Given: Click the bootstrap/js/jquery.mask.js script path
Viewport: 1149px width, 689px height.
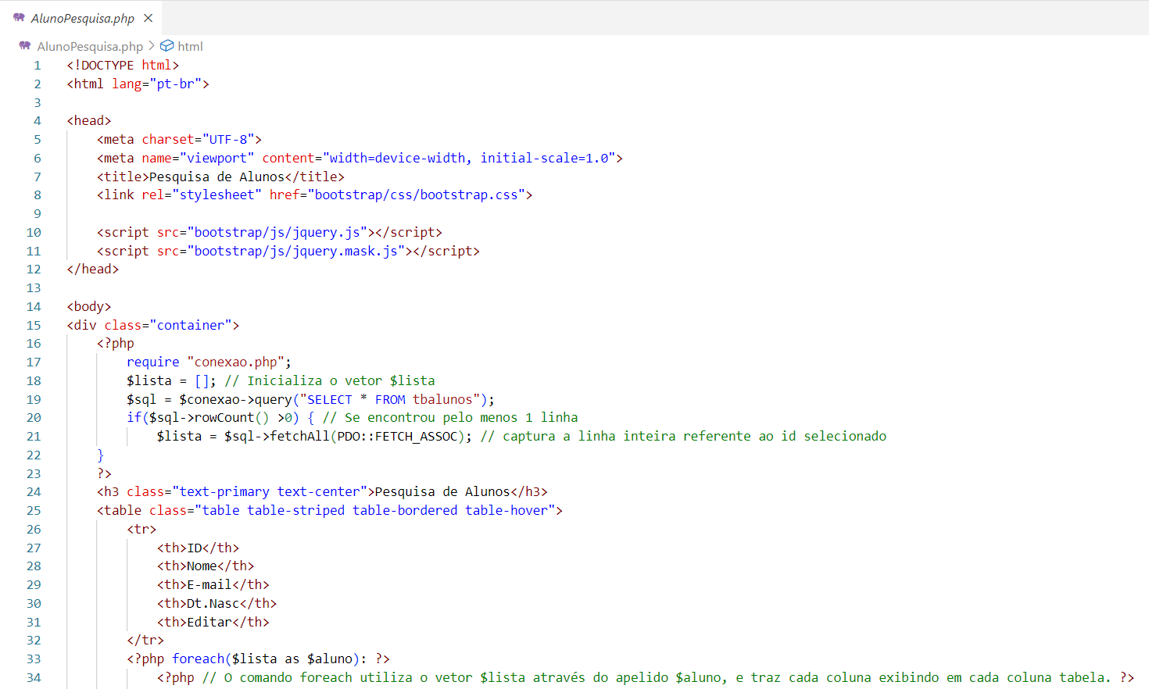Looking at the screenshot, I should point(299,252).
